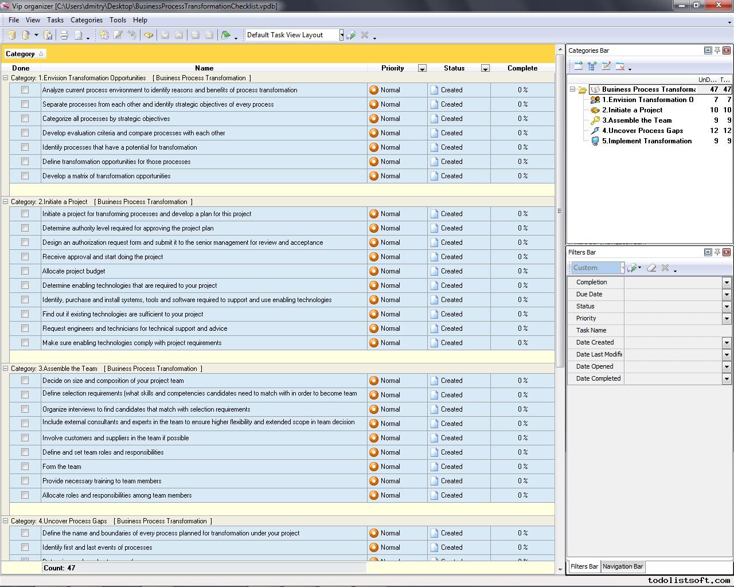Collapse the '2.Initiate a Project' category group
This screenshot has width=734, height=587.
click(6, 202)
